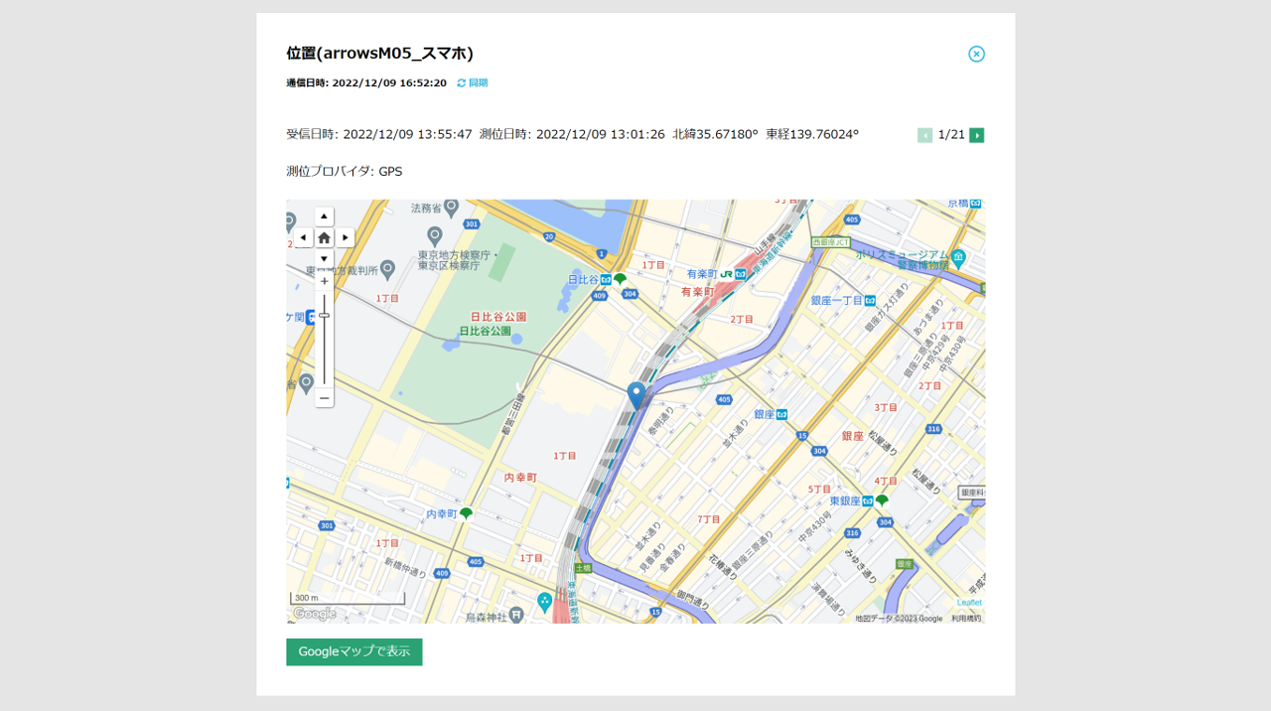This screenshot has width=1271, height=711.
Task: Pan the map down
Action: [x=325, y=258]
